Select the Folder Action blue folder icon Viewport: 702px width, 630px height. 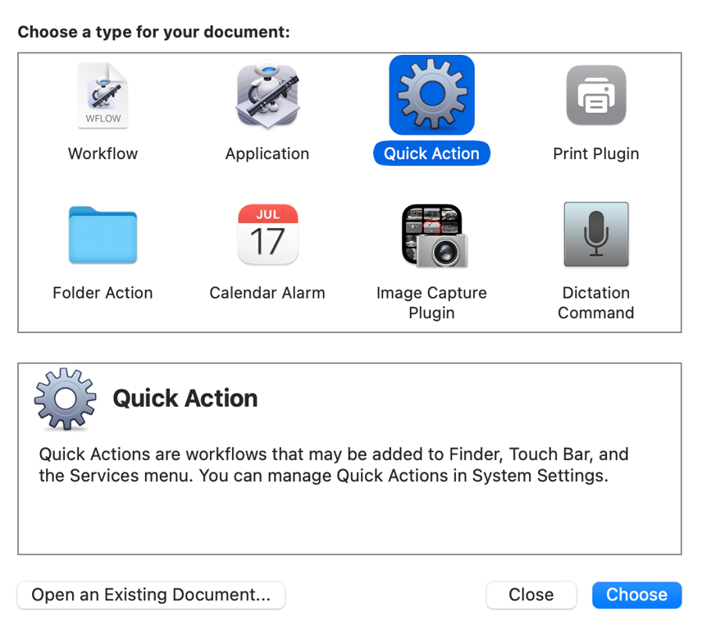103,235
